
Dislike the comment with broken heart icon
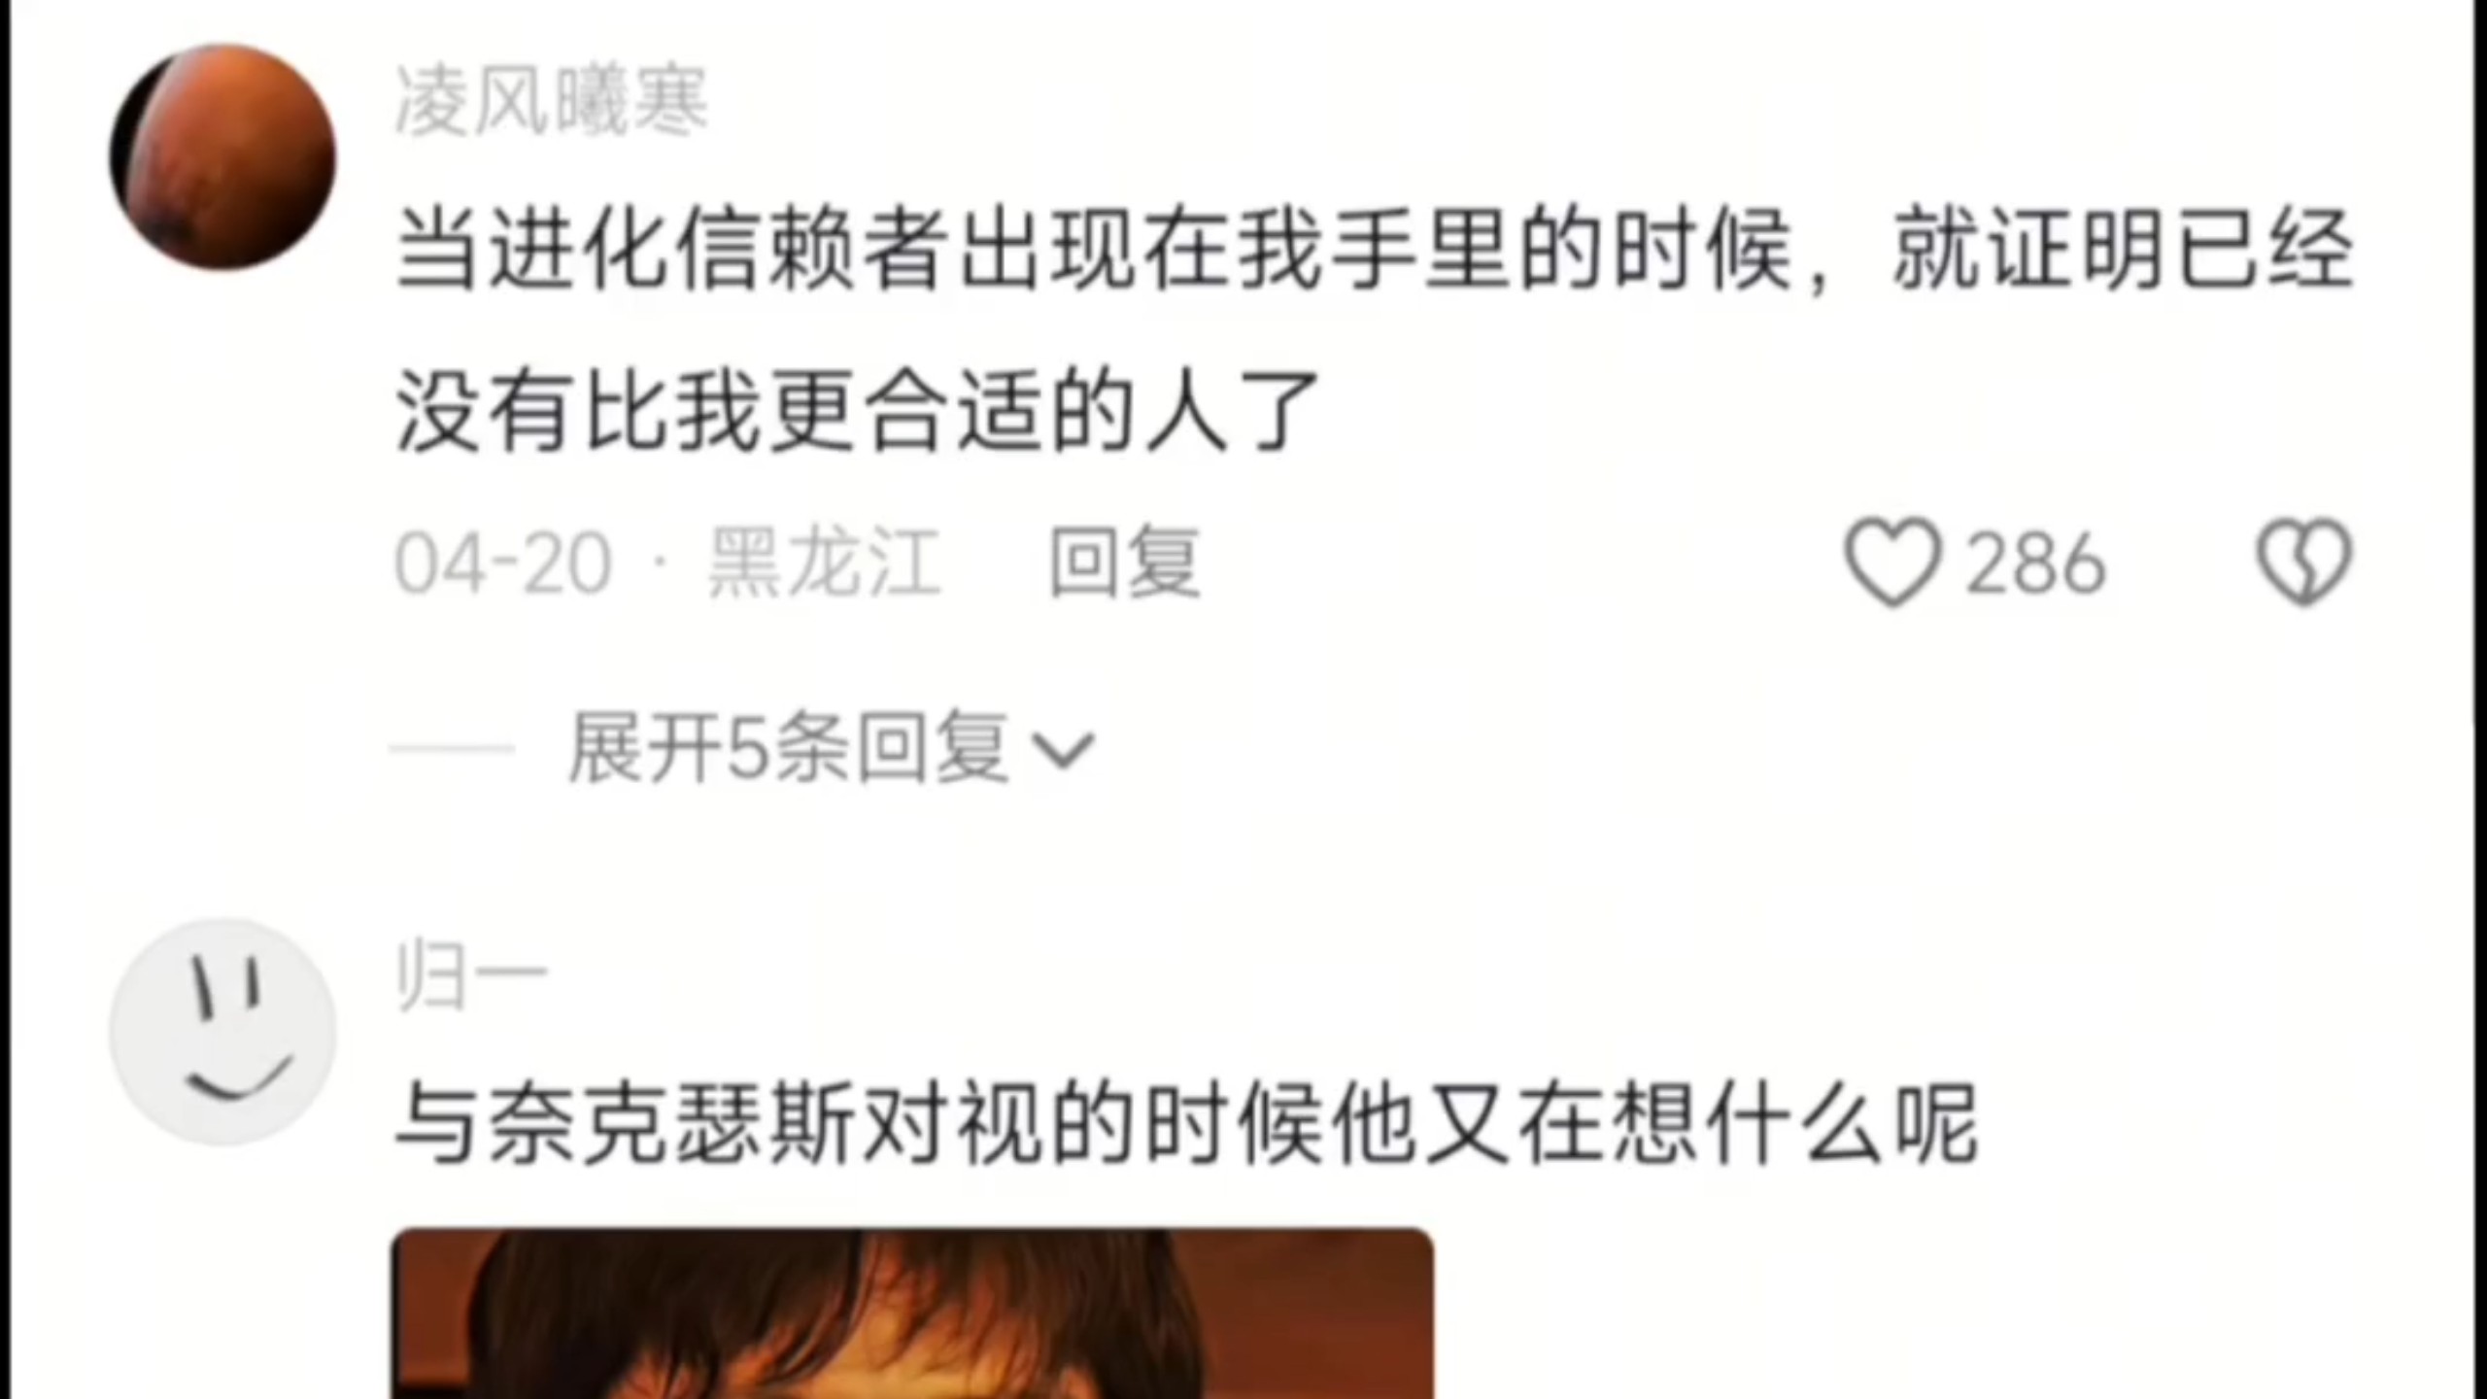(x=2303, y=563)
